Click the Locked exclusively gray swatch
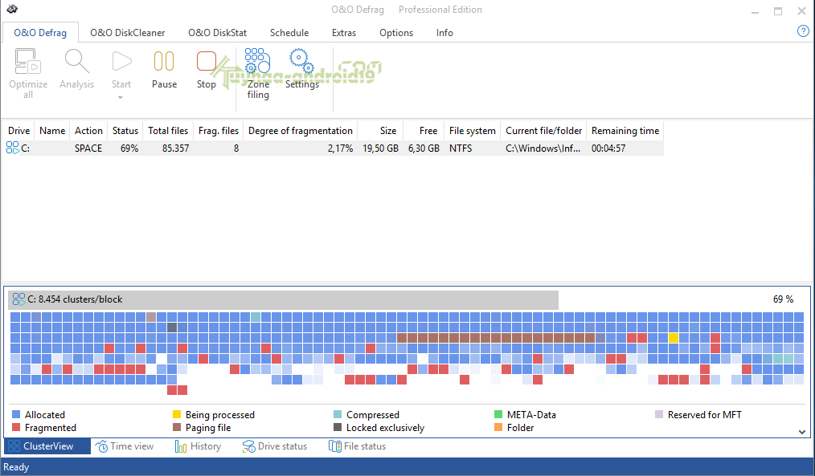Image resolution: width=815 pixels, height=476 pixels. tap(338, 427)
